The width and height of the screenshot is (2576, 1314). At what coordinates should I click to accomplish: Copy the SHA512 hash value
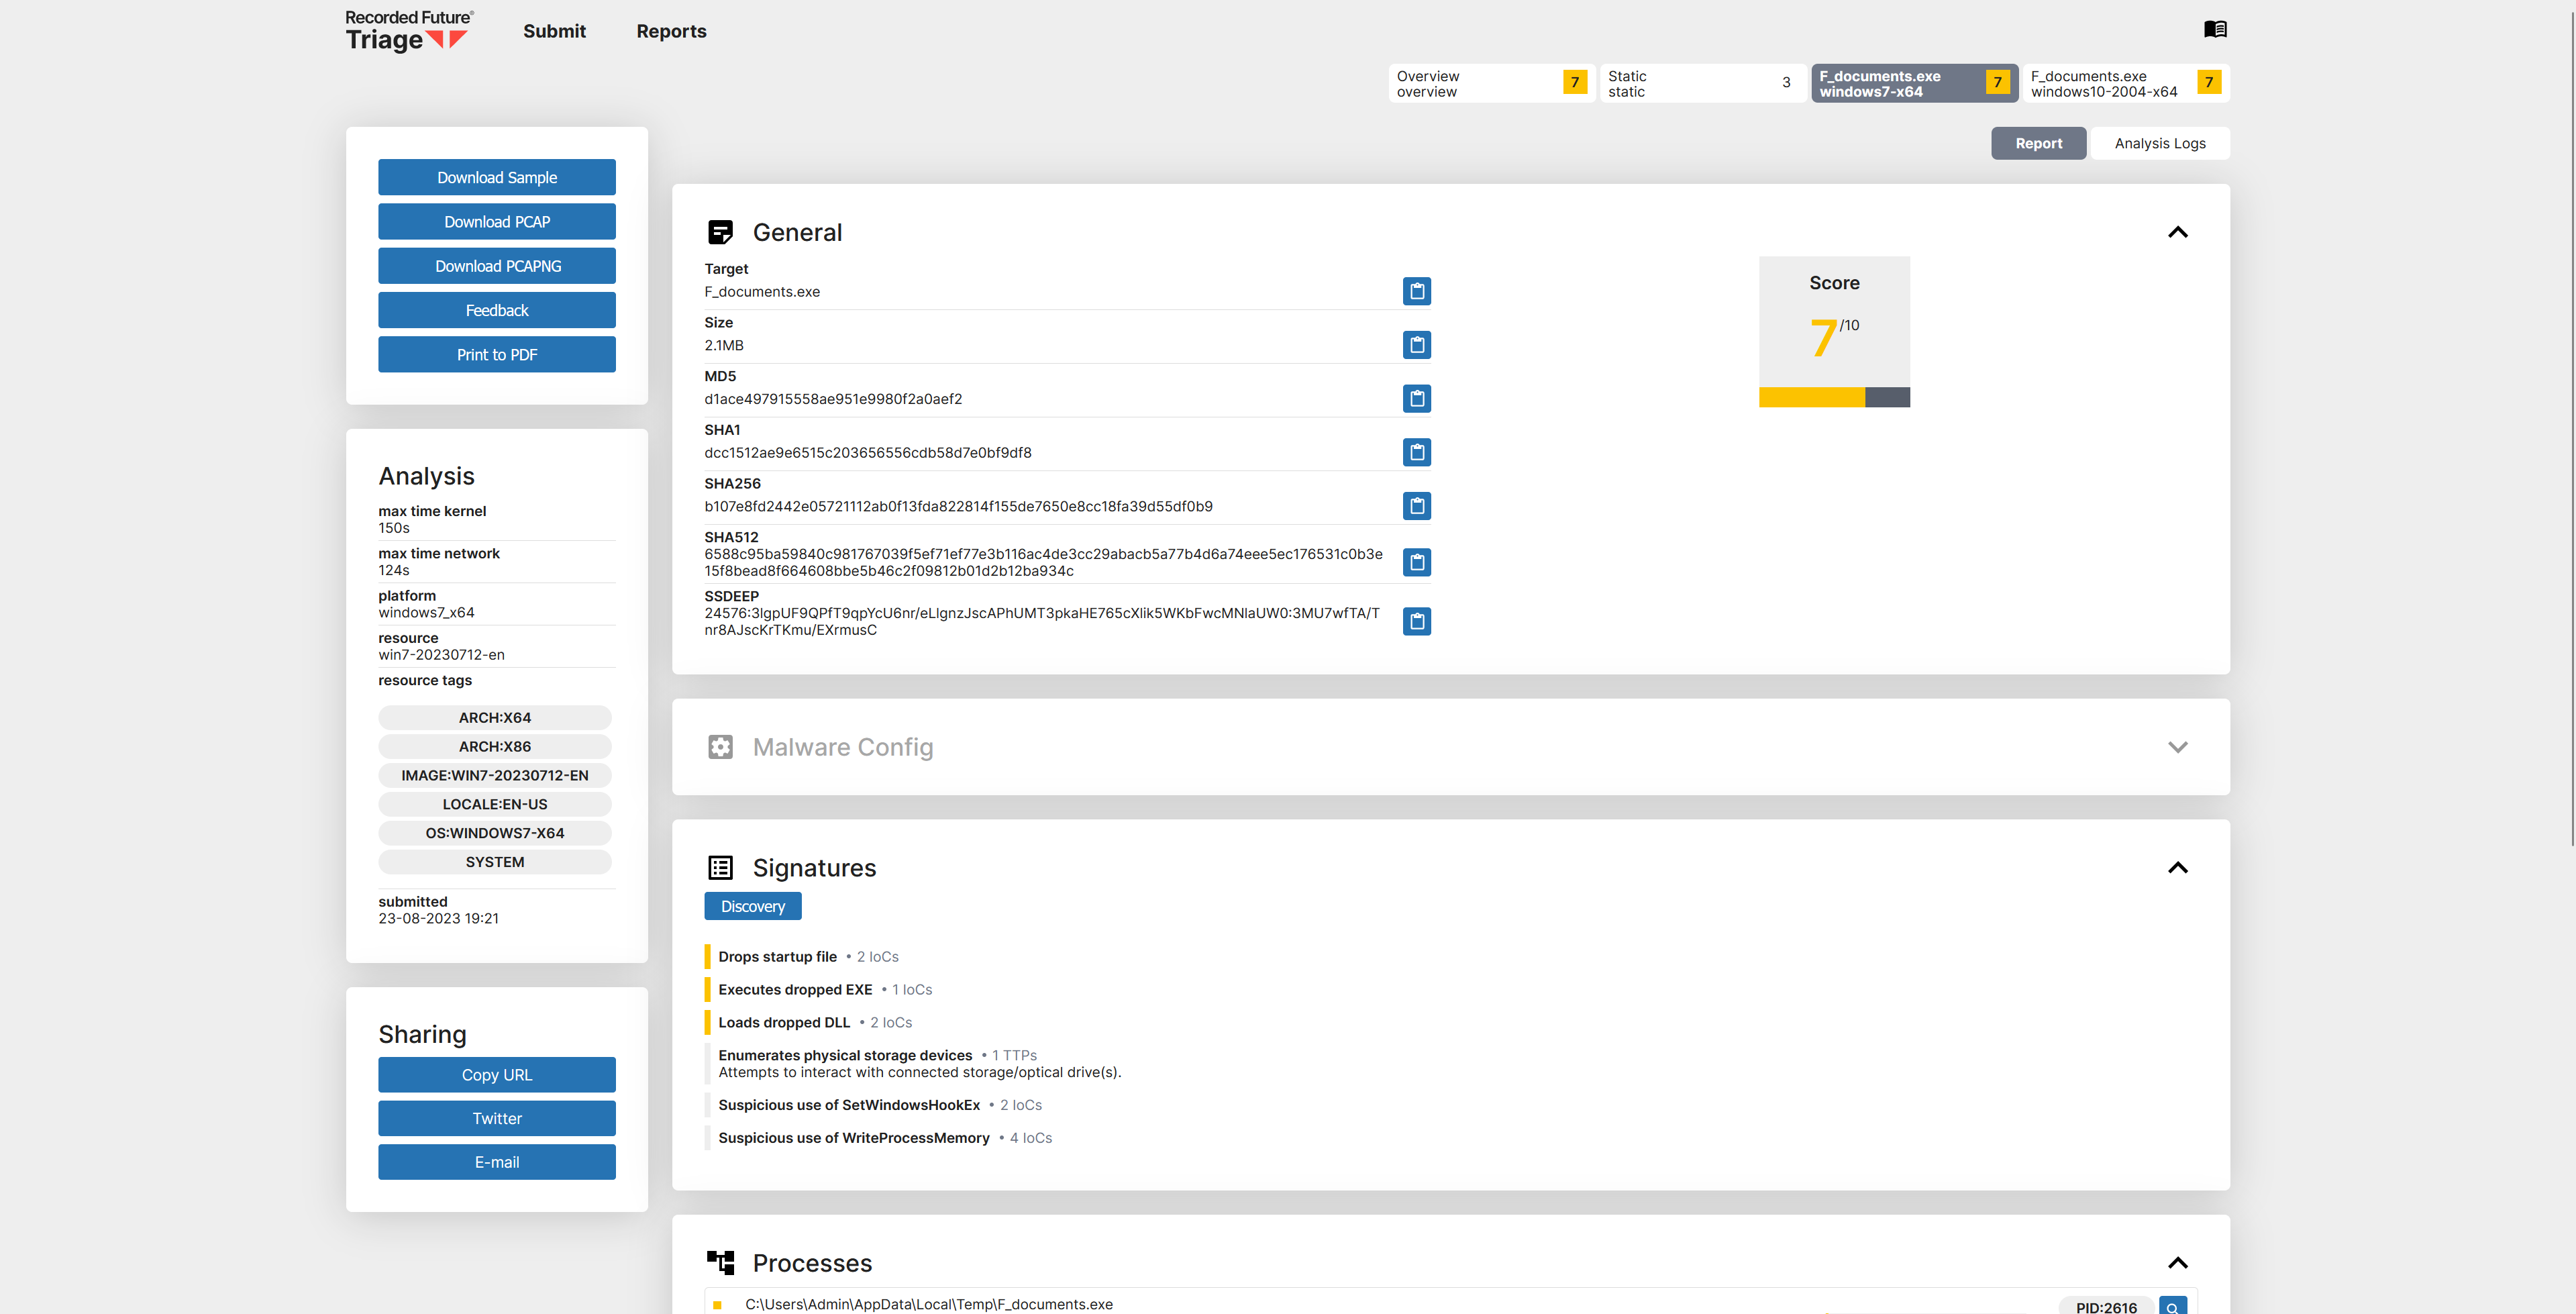click(x=1416, y=562)
